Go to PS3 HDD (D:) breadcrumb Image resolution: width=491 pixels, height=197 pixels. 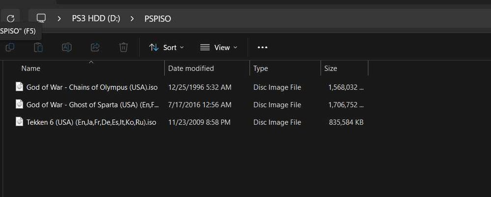96,19
